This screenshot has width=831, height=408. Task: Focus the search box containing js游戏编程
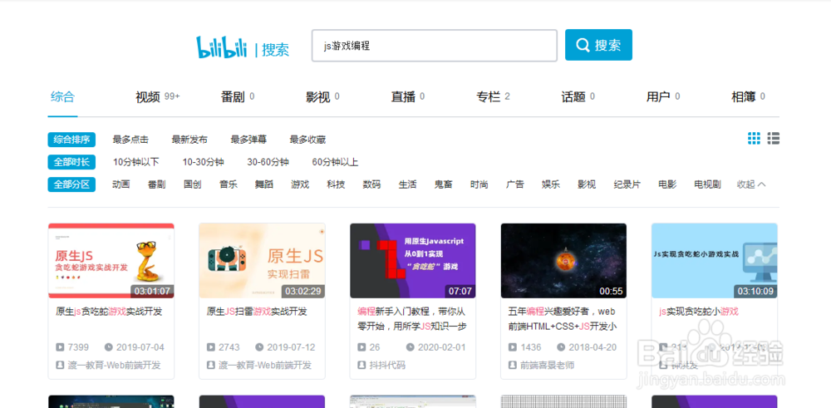coord(435,46)
